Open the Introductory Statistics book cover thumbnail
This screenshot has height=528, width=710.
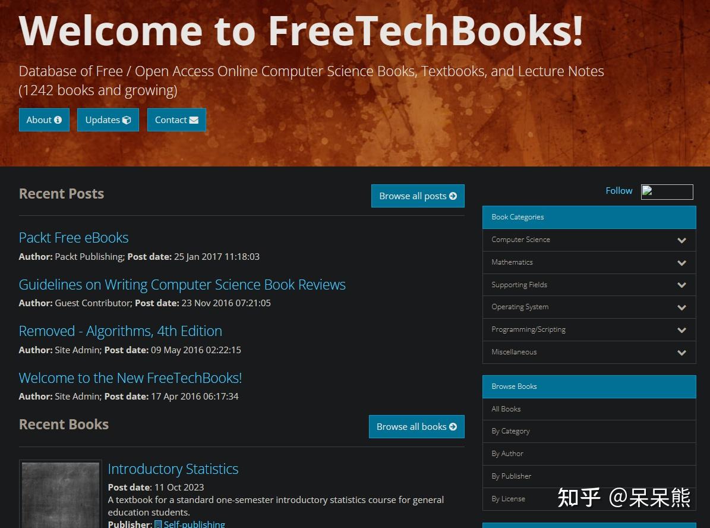(61, 495)
